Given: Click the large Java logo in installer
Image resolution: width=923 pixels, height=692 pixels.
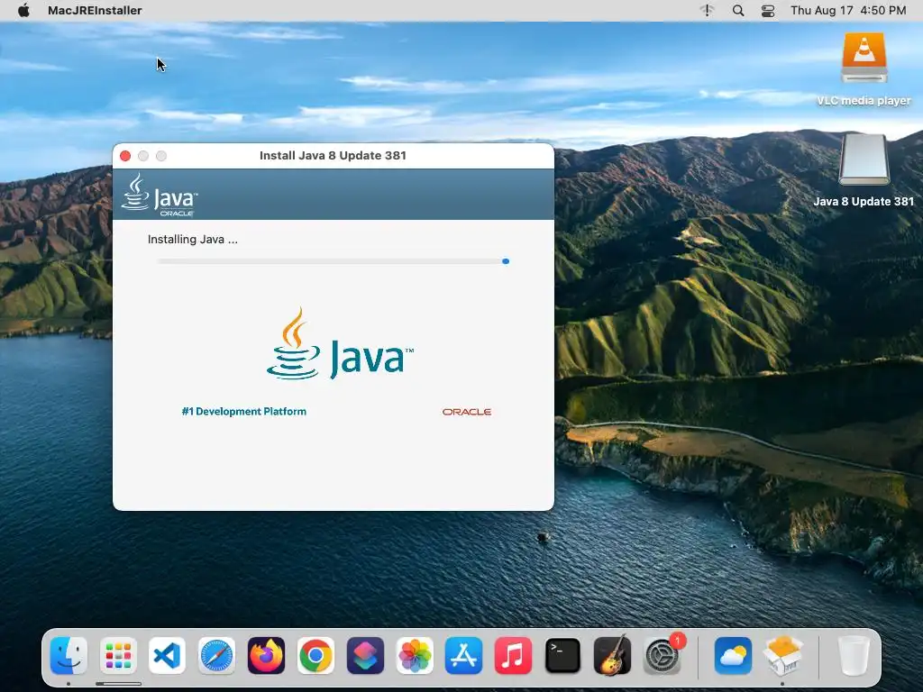Looking at the screenshot, I should pos(340,343).
